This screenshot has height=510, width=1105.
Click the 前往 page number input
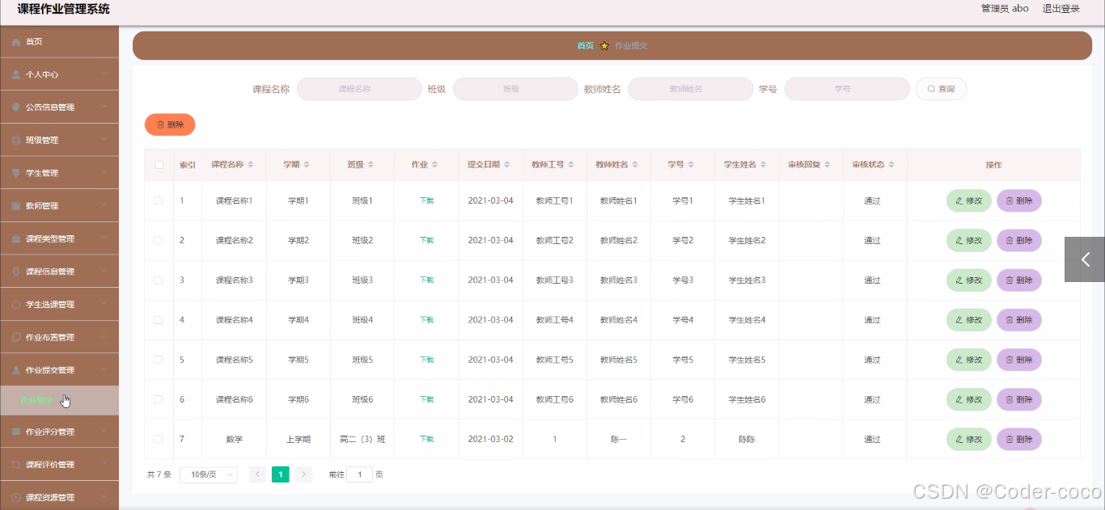click(x=359, y=474)
